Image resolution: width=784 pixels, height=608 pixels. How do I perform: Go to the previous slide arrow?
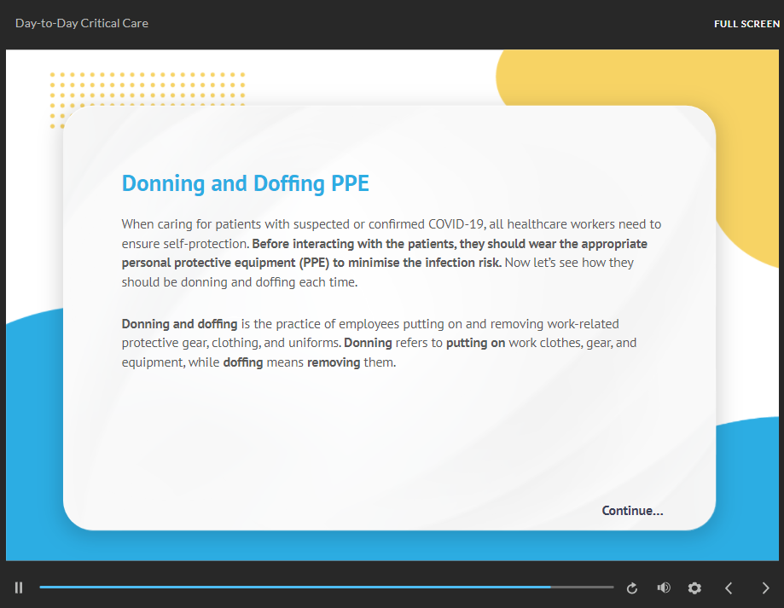click(729, 588)
